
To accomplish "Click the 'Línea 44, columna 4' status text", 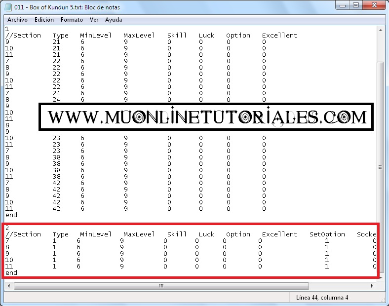I will click(x=322, y=297).
